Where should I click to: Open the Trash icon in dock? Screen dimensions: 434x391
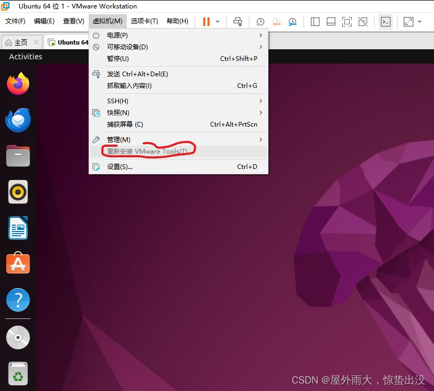18,374
